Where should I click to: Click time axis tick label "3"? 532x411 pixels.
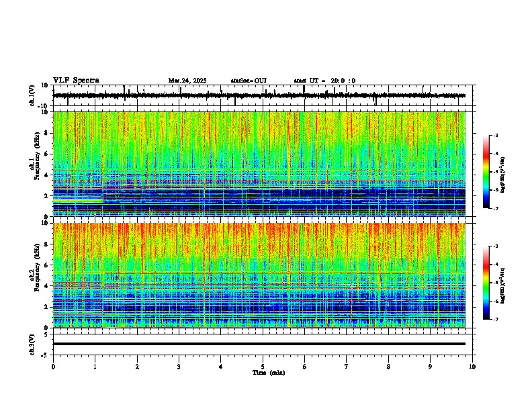point(179,367)
